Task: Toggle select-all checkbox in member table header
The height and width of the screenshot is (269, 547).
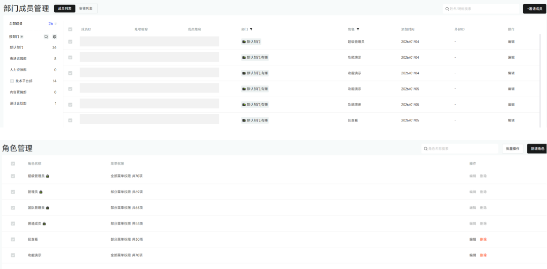Action: (x=70, y=29)
